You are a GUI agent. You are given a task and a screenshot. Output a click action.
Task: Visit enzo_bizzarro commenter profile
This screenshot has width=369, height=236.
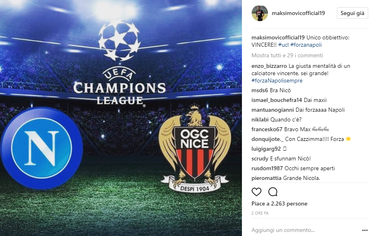pyautogui.click(x=269, y=66)
